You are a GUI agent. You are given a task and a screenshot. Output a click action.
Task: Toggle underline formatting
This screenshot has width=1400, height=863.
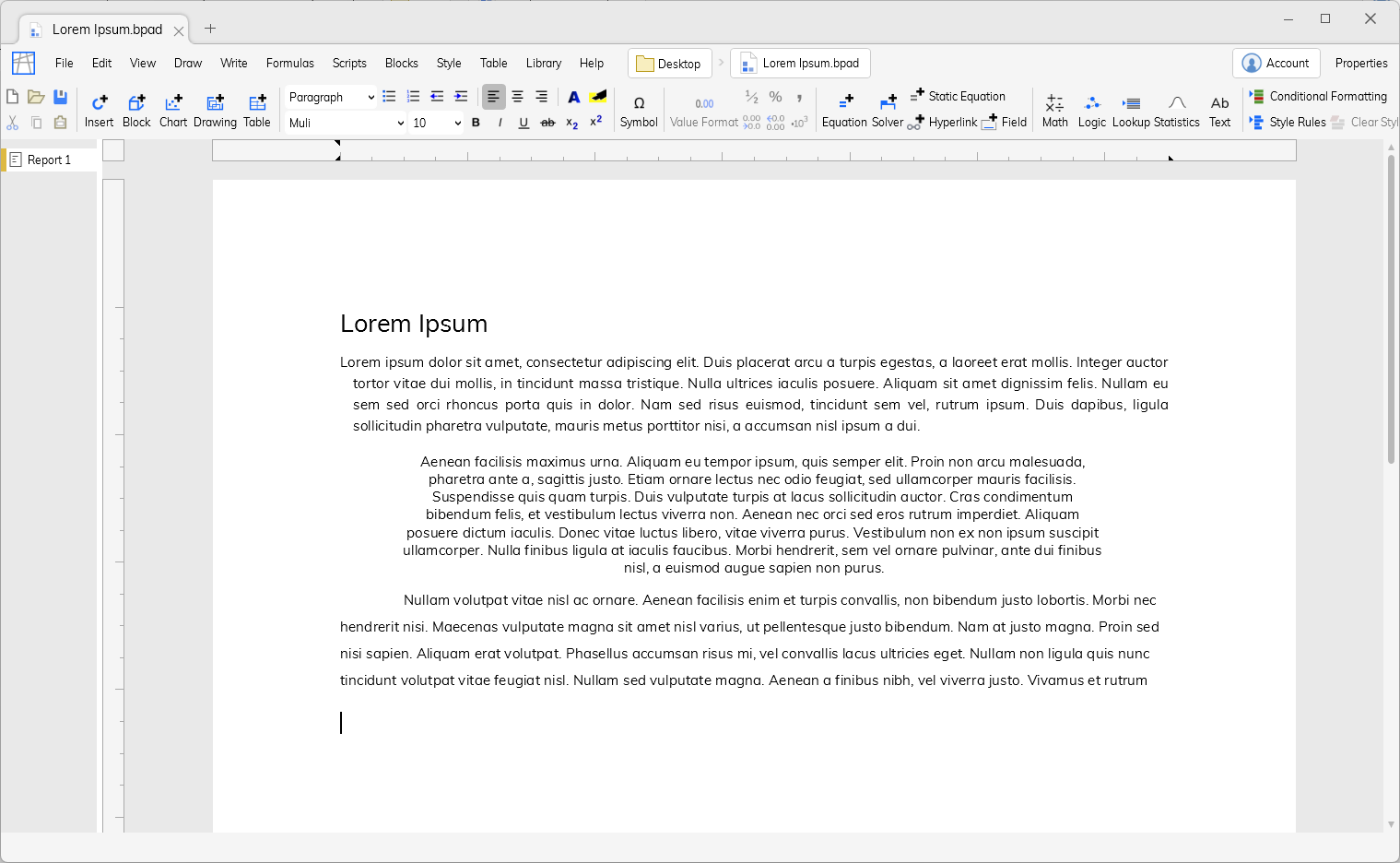524,123
